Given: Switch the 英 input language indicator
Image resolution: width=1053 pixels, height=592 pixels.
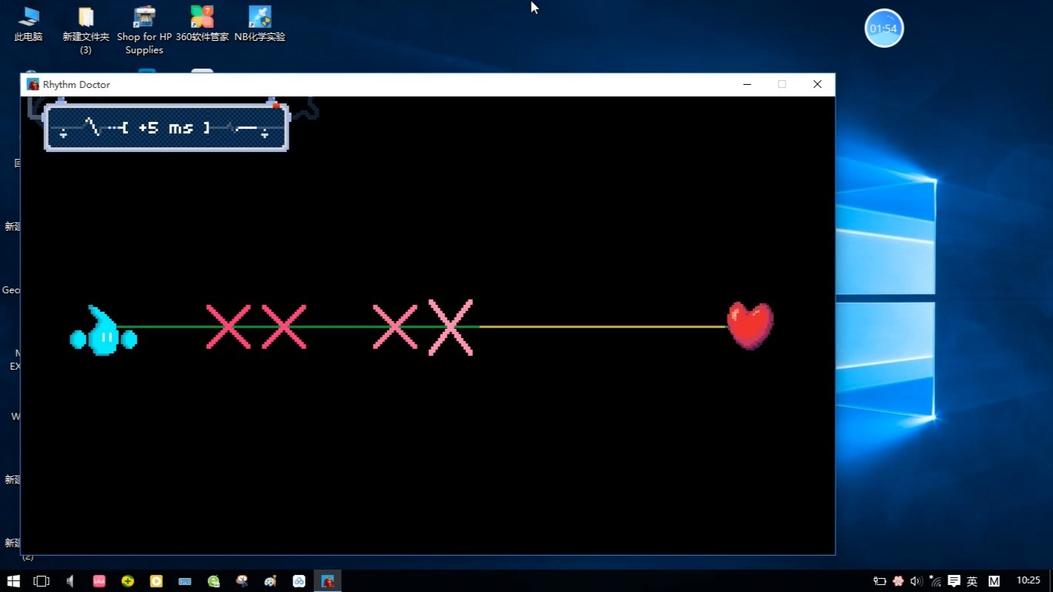Looking at the screenshot, I should tap(972, 581).
